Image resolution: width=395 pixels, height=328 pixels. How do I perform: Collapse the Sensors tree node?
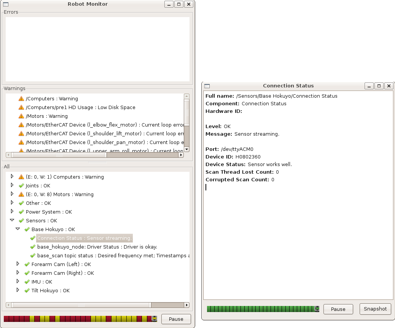point(12,220)
